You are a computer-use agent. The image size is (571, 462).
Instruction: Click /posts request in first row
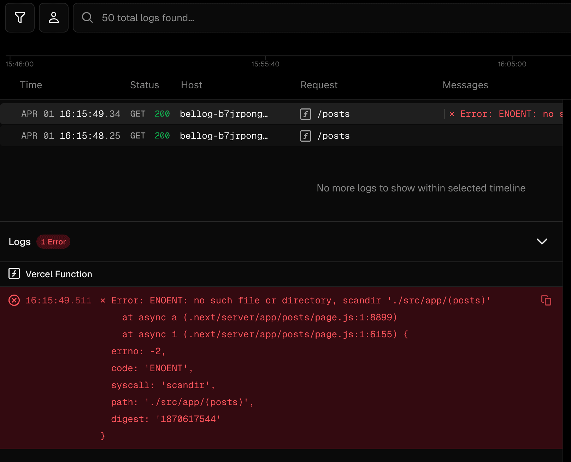pos(334,114)
